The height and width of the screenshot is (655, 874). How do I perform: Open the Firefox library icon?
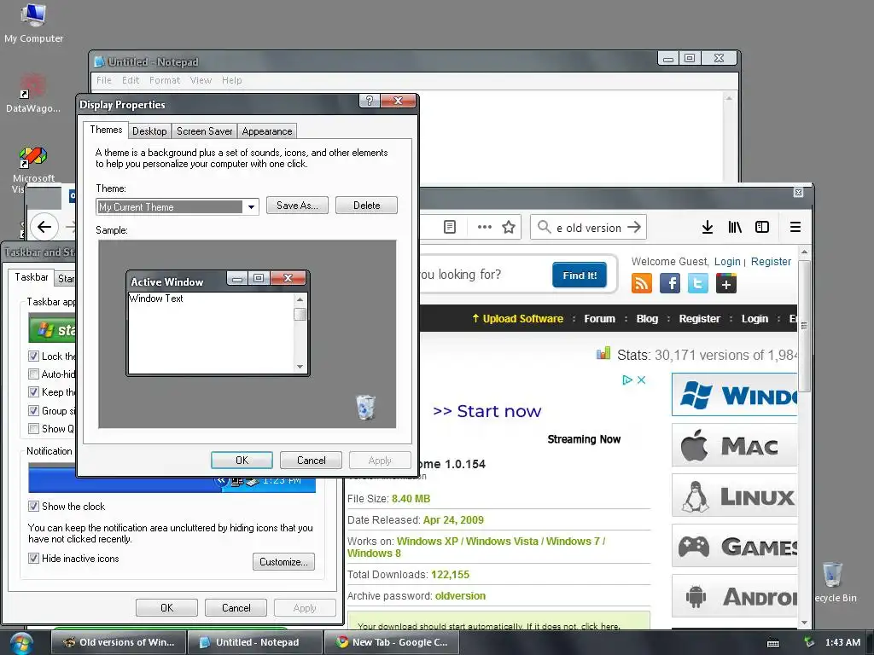coord(735,227)
